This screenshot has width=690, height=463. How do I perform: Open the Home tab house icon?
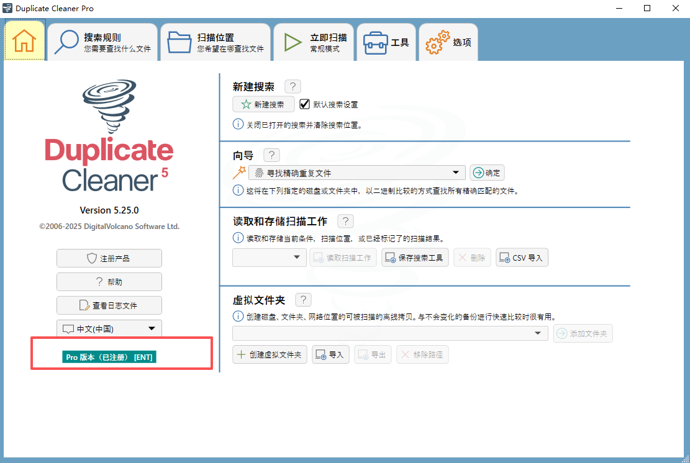point(25,42)
